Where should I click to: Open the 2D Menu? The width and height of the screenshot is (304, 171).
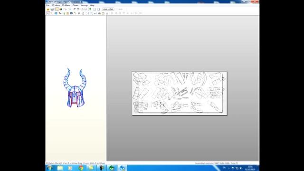coord(66,5)
